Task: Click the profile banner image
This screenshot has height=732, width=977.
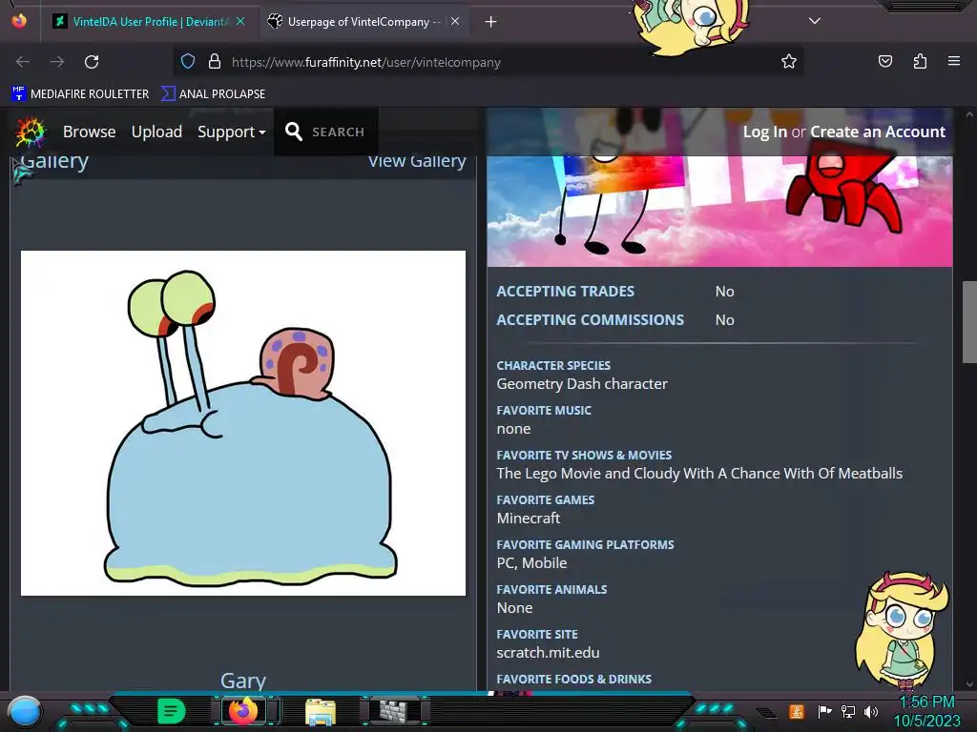Action: click(x=719, y=211)
